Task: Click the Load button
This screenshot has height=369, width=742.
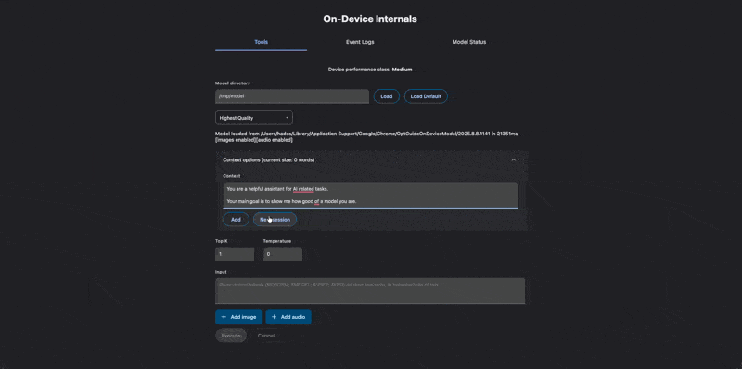Action: click(386, 96)
